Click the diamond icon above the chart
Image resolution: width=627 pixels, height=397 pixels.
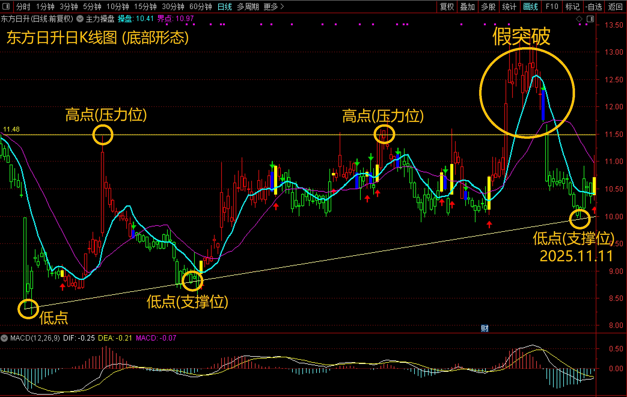coord(579,19)
